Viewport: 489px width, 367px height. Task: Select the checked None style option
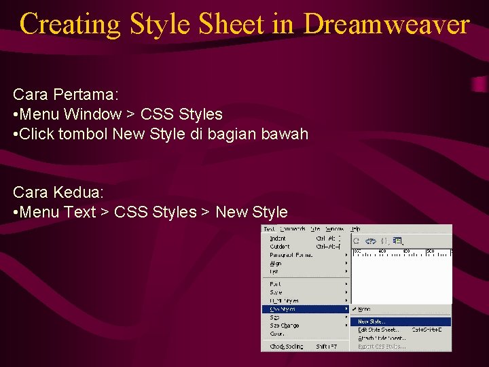coord(401,309)
